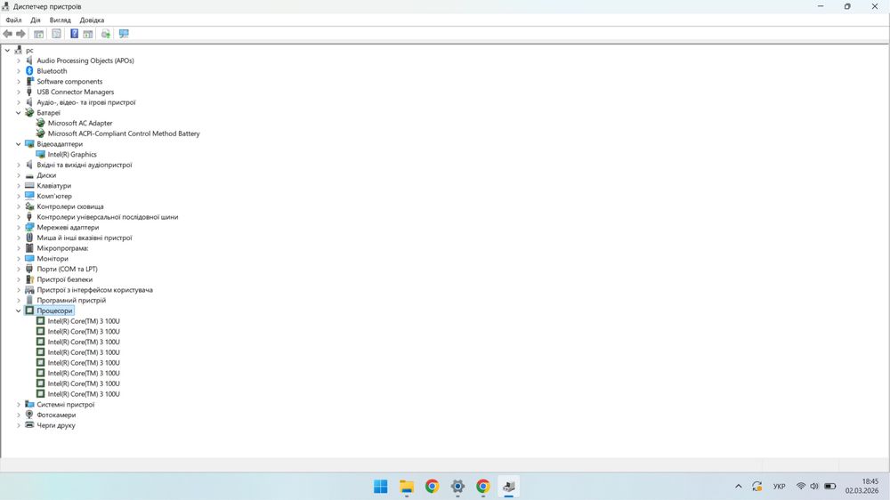Show hidden tray icons chevron
890x500 pixels.
[739, 487]
